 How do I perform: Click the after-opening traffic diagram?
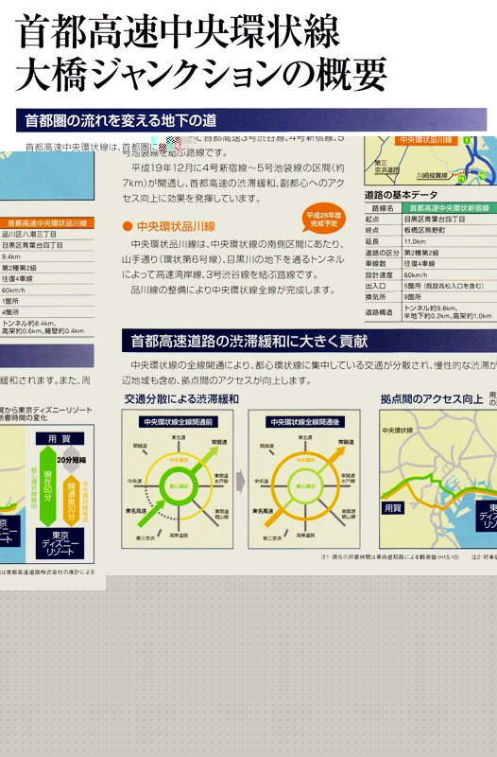(x=304, y=479)
